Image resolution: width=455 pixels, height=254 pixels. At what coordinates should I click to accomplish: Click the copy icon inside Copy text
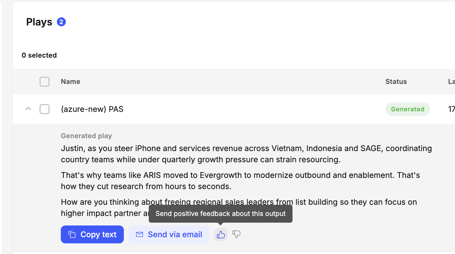pyautogui.click(x=72, y=234)
